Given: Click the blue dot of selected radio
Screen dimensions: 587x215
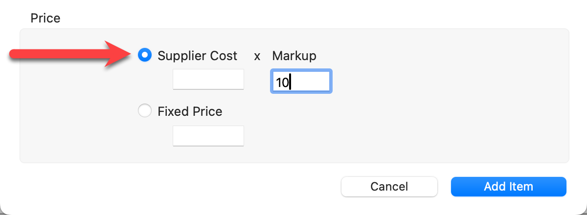Looking at the screenshot, I should coord(145,55).
